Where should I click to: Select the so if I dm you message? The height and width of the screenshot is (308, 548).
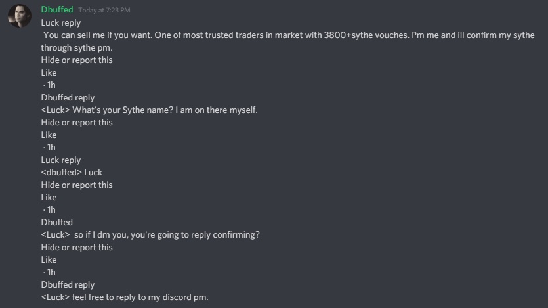click(150, 235)
